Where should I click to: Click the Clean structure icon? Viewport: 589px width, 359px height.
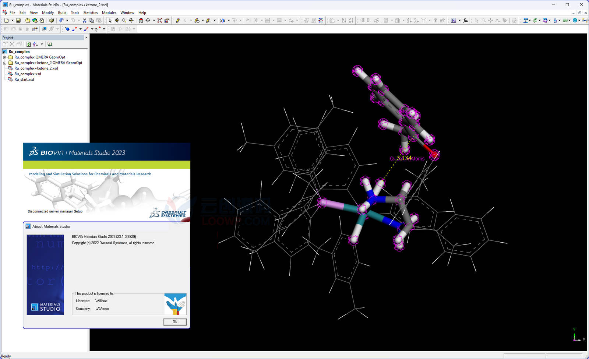coord(223,21)
